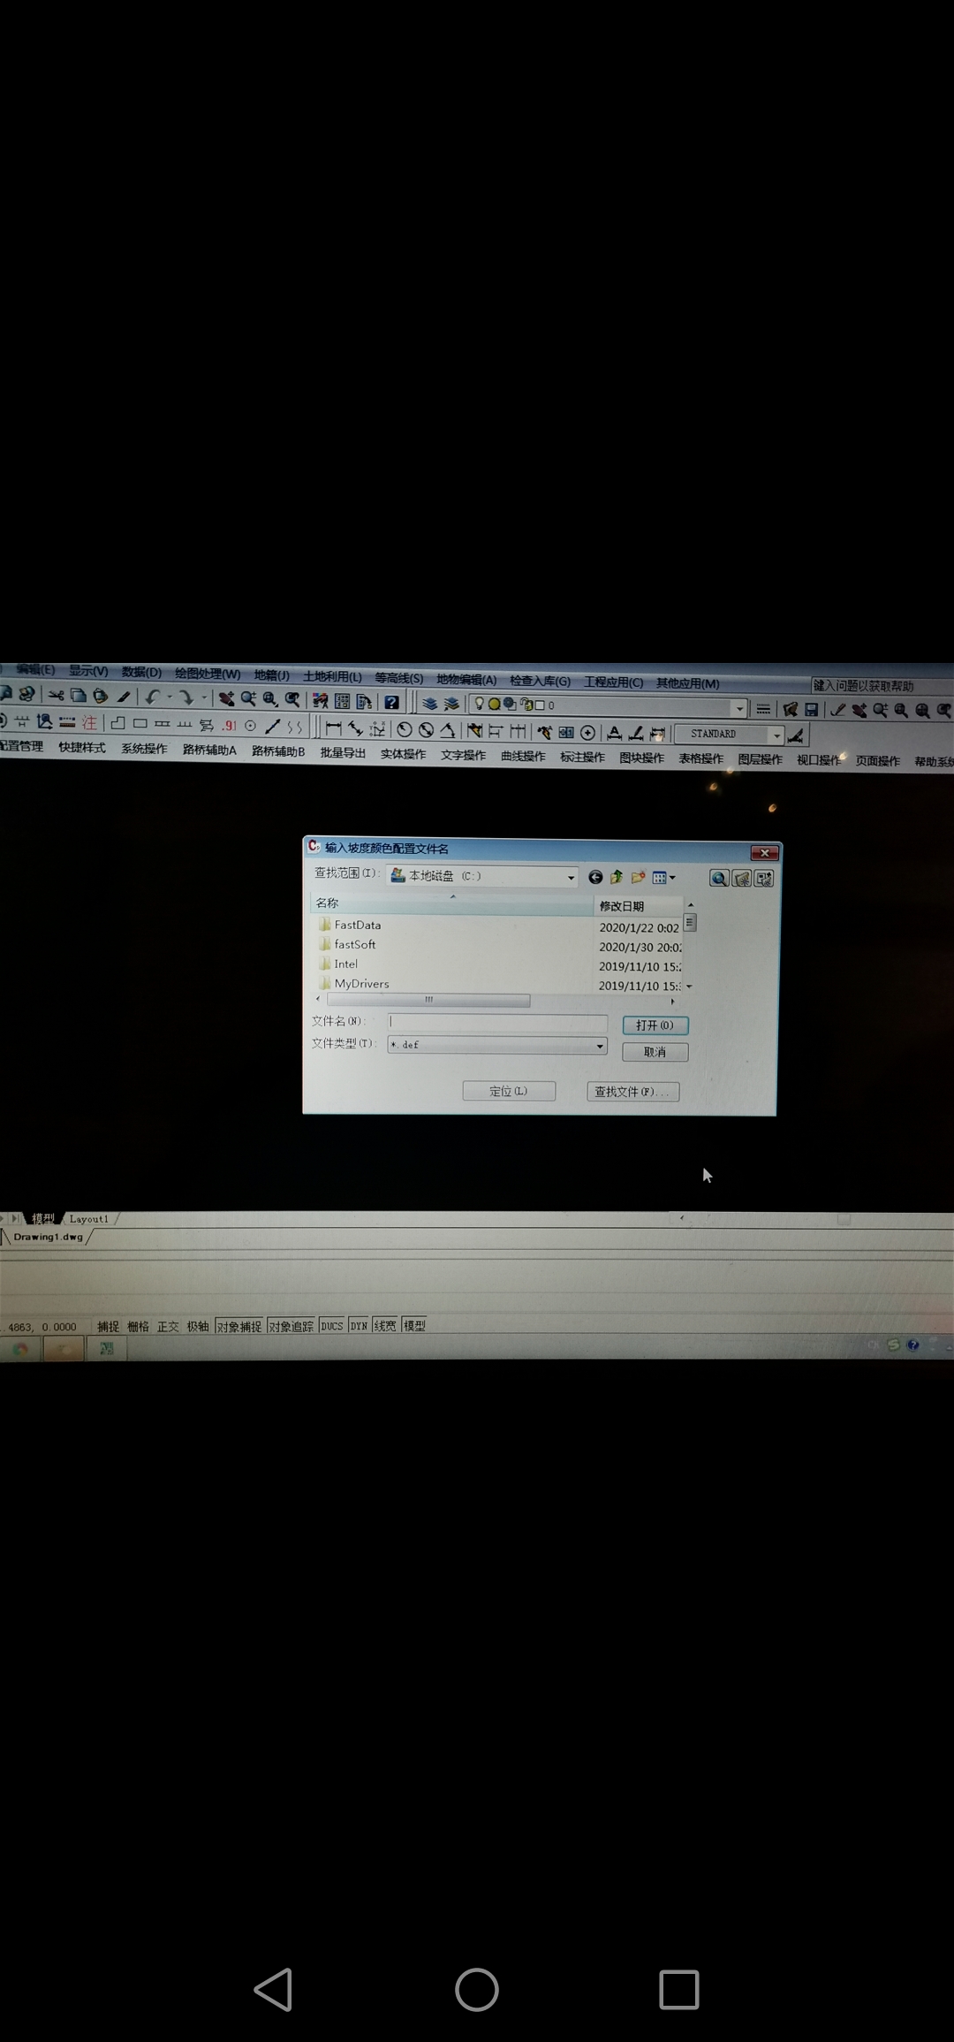Expand the 查找范围 drive dropdown
This screenshot has width=954, height=2042.
(x=571, y=877)
